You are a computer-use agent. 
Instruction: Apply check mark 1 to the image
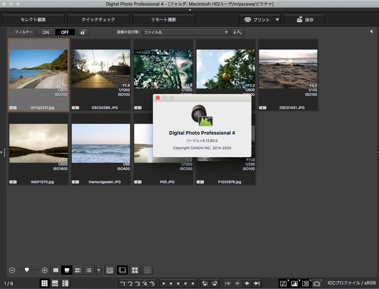(123, 283)
